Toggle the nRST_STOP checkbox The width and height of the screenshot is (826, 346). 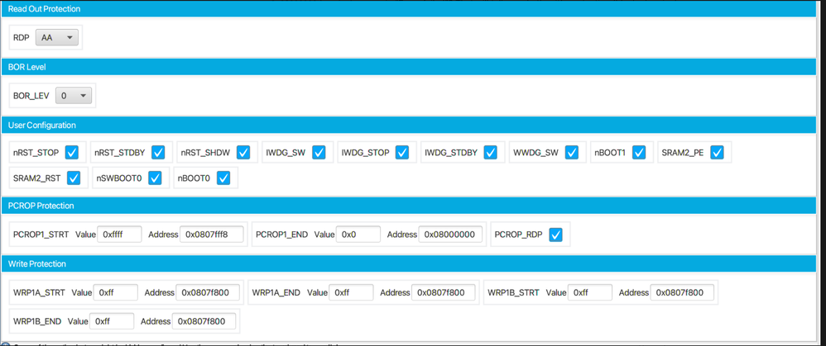click(x=72, y=153)
